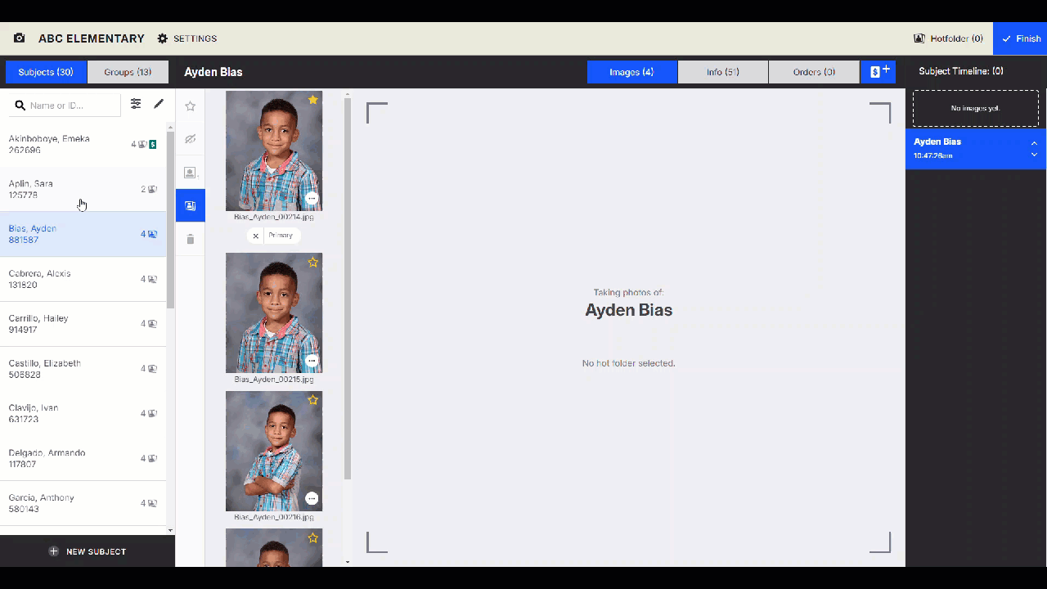Image resolution: width=1047 pixels, height=589 pixels.
Task: Unstar the favorite on Bias_Ayden_00214.jpg
Action: [x=312, y=100]
